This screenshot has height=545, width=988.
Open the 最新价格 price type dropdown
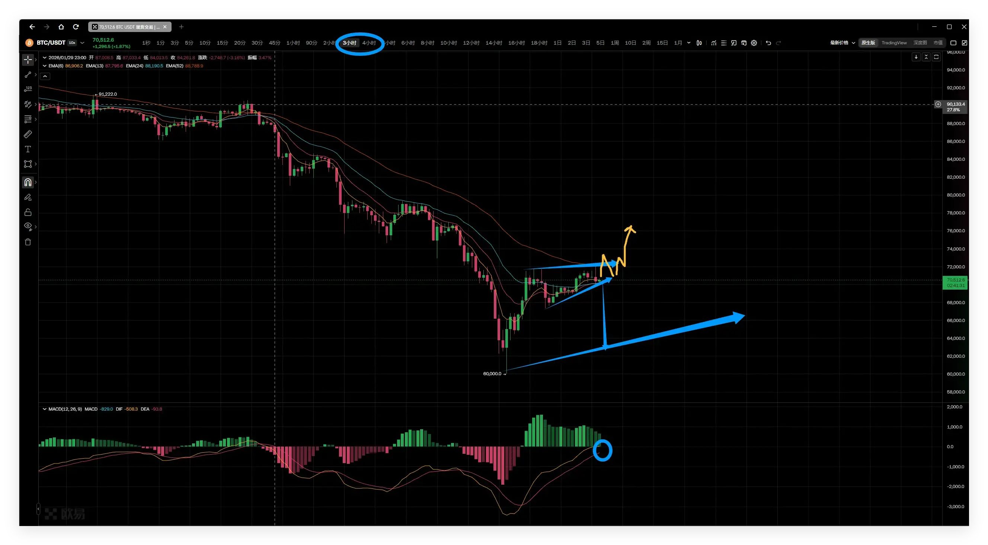pos(842,43)
